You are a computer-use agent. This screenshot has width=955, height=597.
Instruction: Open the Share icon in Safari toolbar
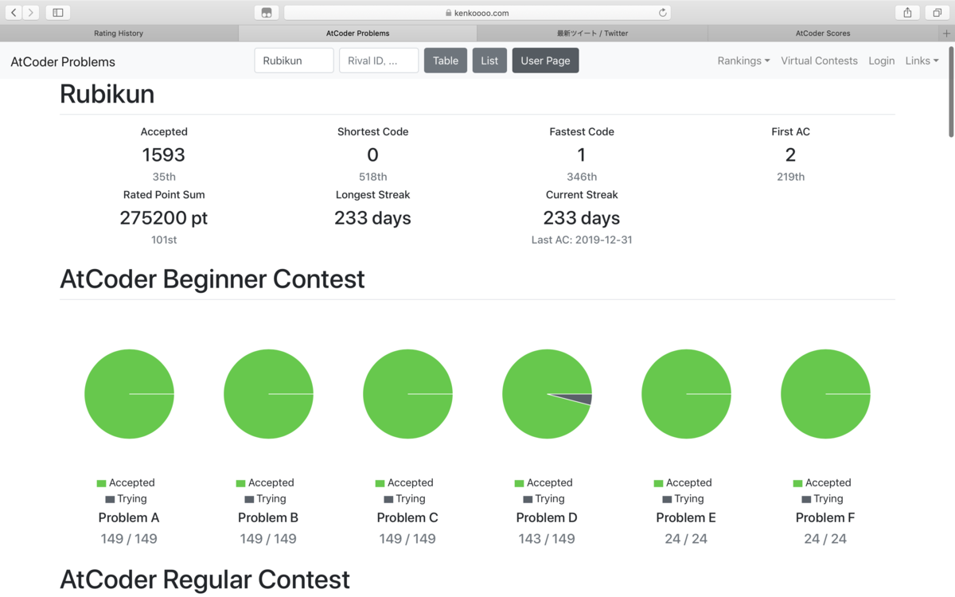(x=907, y=13)
